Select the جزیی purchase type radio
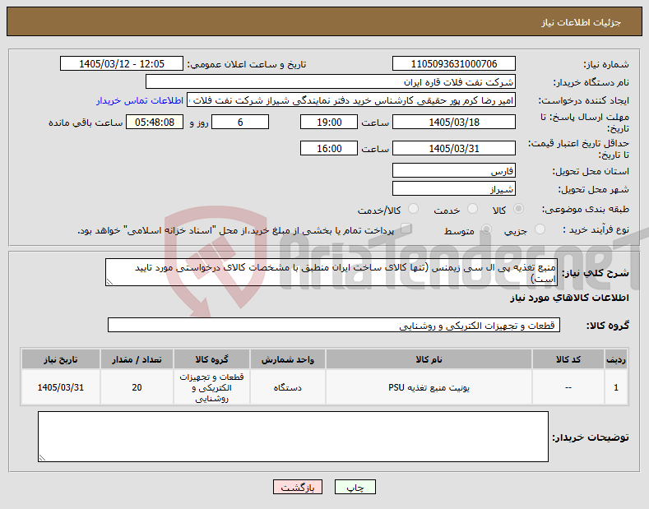The image size is (649, 509). (540, 229)
